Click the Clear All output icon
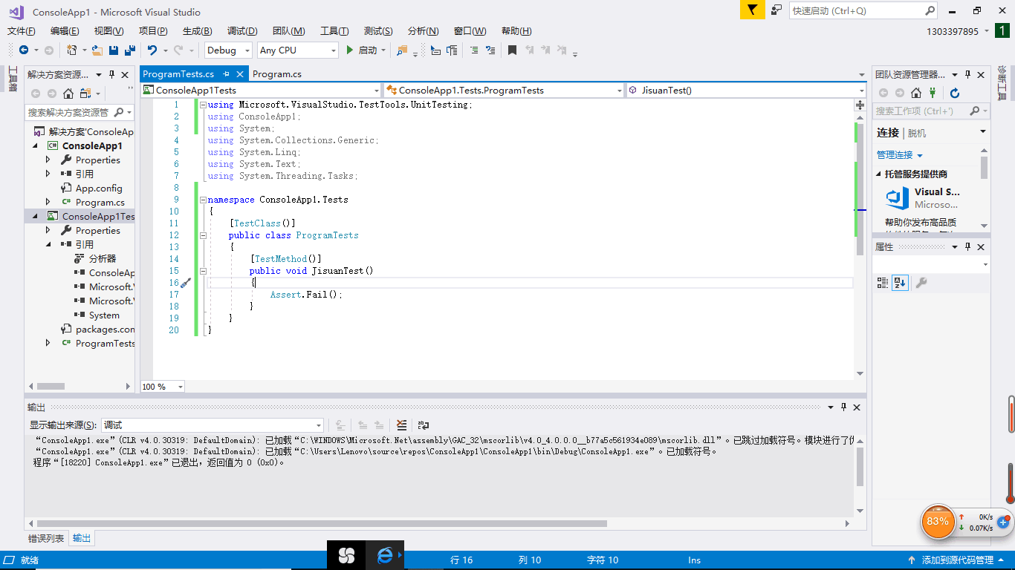Viewport: 1015px width, 570px height. pyautogui.click(x=402, y=425)
